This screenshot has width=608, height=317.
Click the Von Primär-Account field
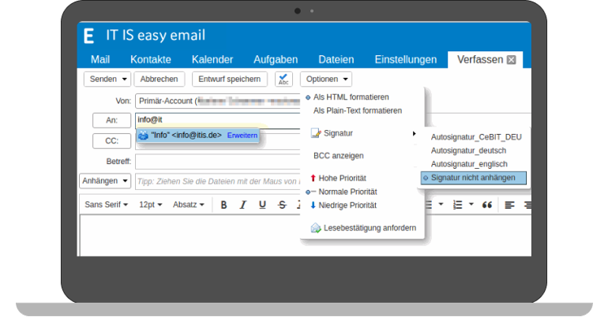coord(217,101)
